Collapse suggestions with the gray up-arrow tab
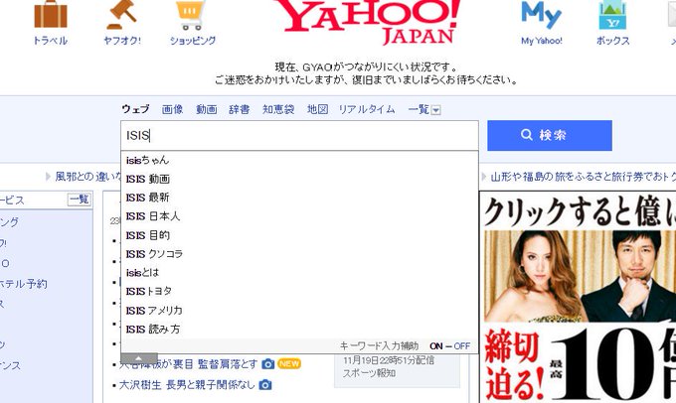 [139, 358]
